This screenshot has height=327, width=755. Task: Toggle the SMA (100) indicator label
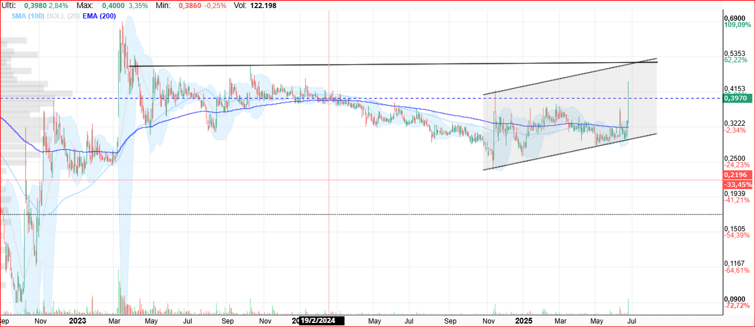(x=29, y=16)
